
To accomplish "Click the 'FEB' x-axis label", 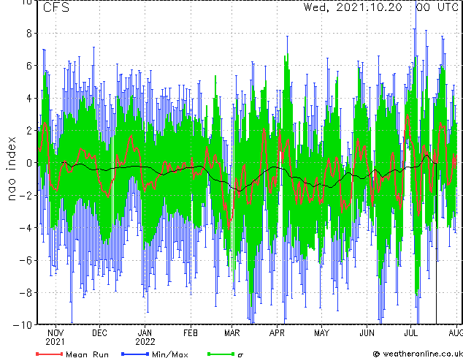I will (191, 333).
